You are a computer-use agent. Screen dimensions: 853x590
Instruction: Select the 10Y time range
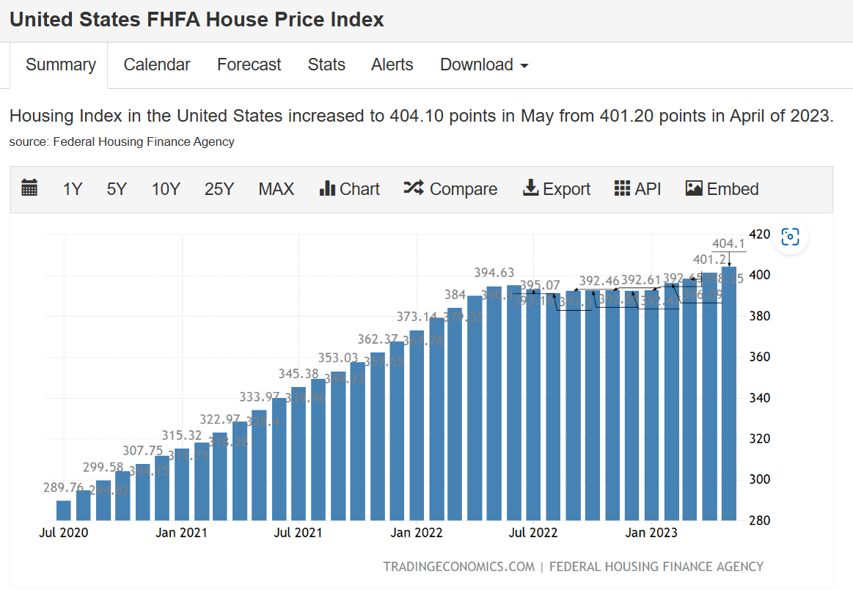pyautogui.click(x=166, y=189)
